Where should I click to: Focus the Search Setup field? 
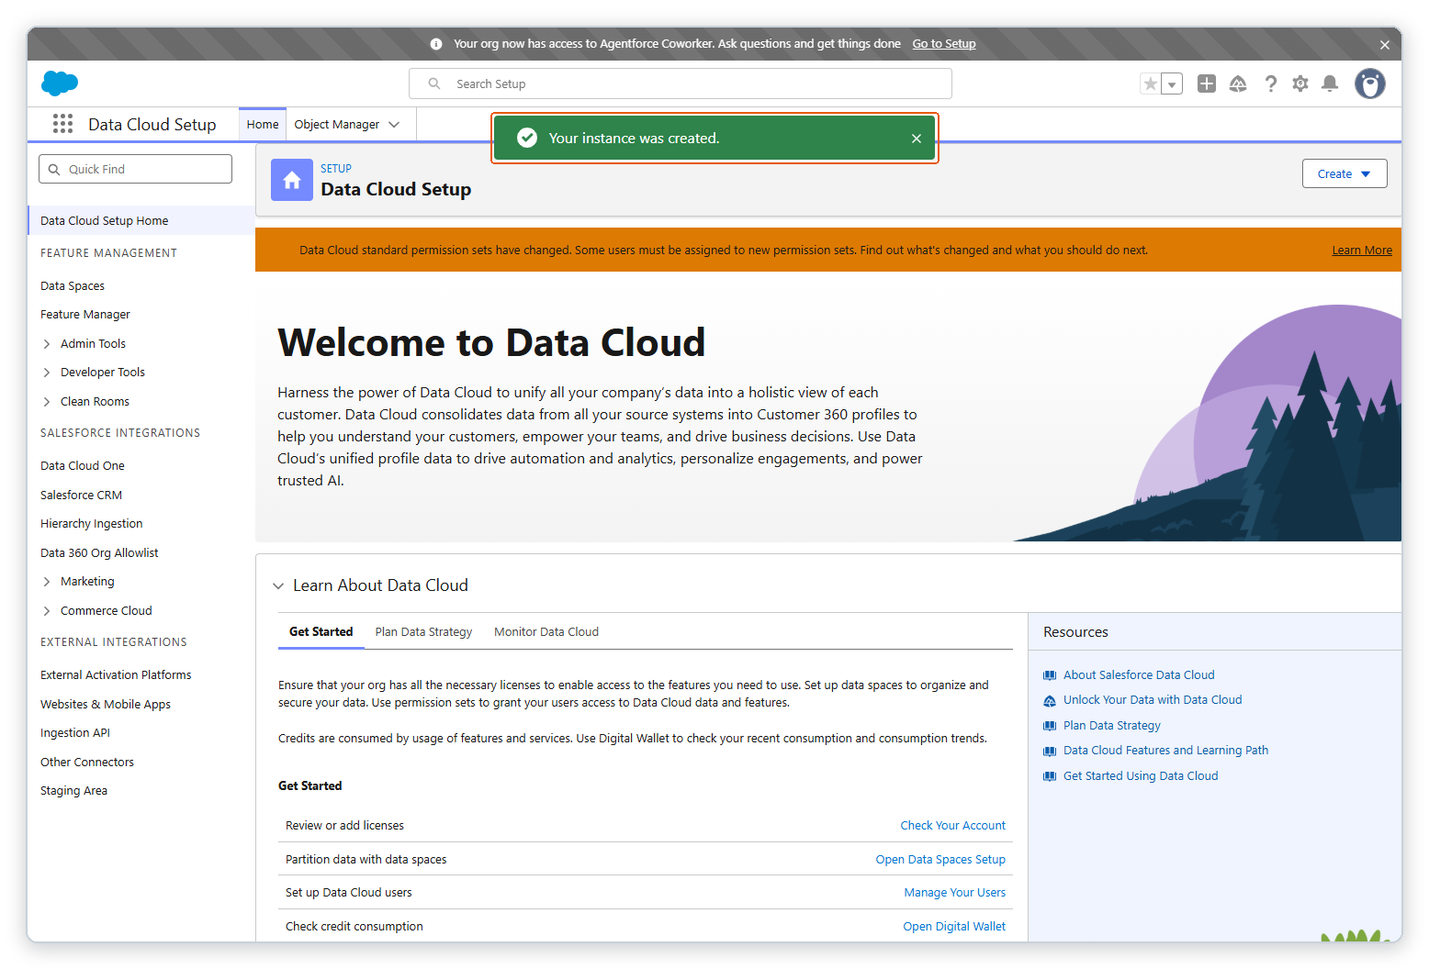pyautogui.click(x=680, y=84)
